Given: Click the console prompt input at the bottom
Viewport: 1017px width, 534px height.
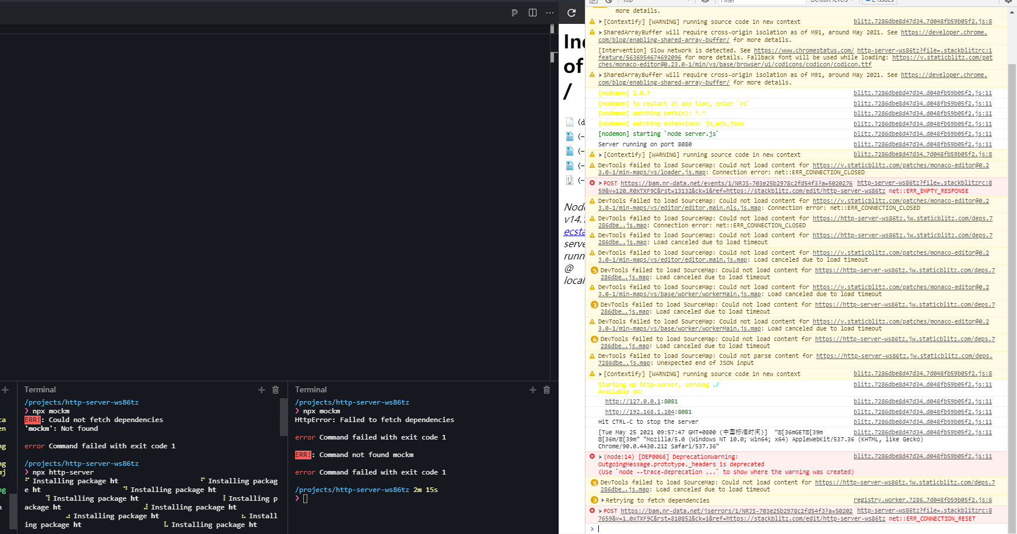Looking at the screenshot, I should coord(641,528).
